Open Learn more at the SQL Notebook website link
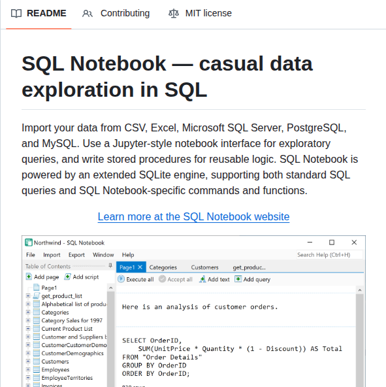Image resolution: width=386 pixels, height=387 pixels. 193,216
